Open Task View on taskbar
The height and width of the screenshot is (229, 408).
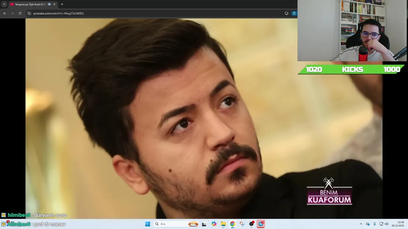click(204, 224)
